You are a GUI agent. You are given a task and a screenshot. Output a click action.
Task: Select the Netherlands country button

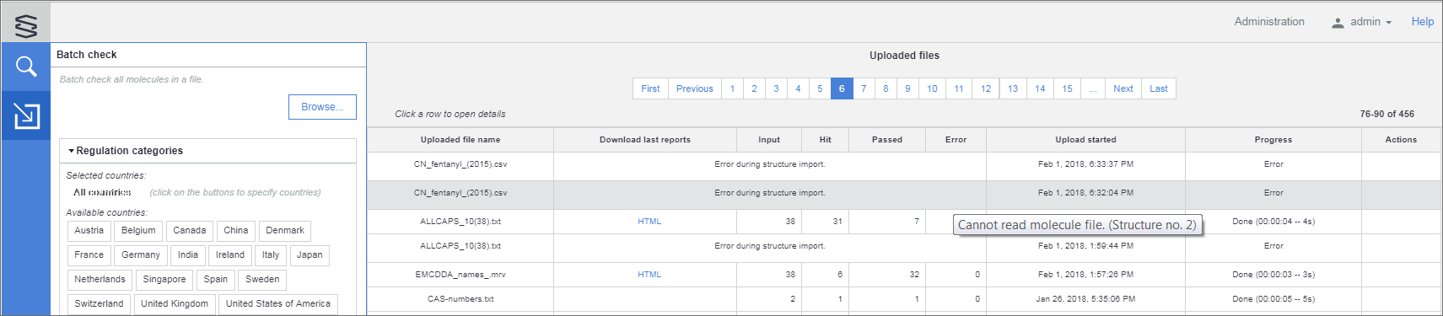tap(100, 280)
